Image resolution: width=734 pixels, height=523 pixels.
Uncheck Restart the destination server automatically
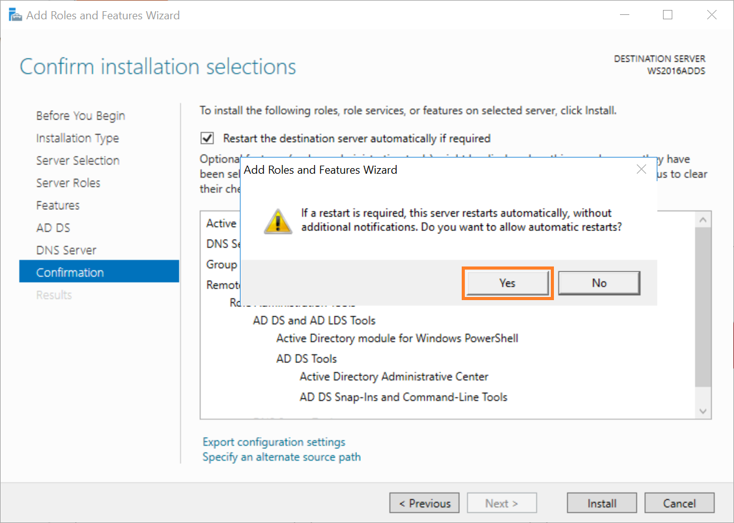(x=207, y=138)
